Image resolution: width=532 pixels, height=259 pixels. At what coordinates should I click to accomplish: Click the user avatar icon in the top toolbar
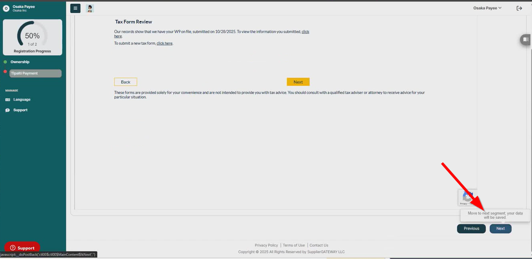(90, 8)
